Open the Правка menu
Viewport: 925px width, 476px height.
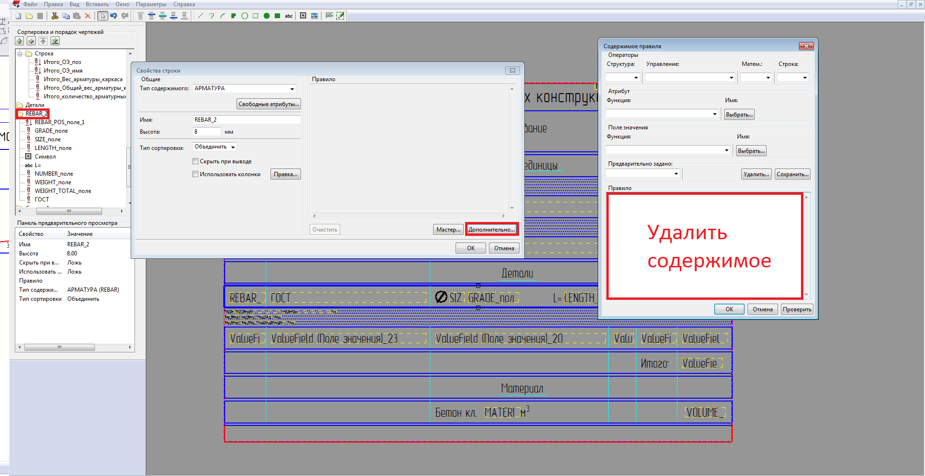53,4
